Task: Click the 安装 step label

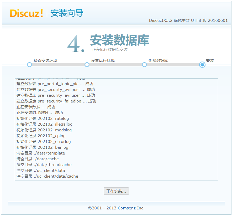Action: [210, 61]
